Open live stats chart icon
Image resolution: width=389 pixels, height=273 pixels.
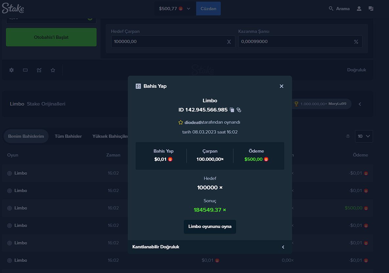tap(39, 70)
